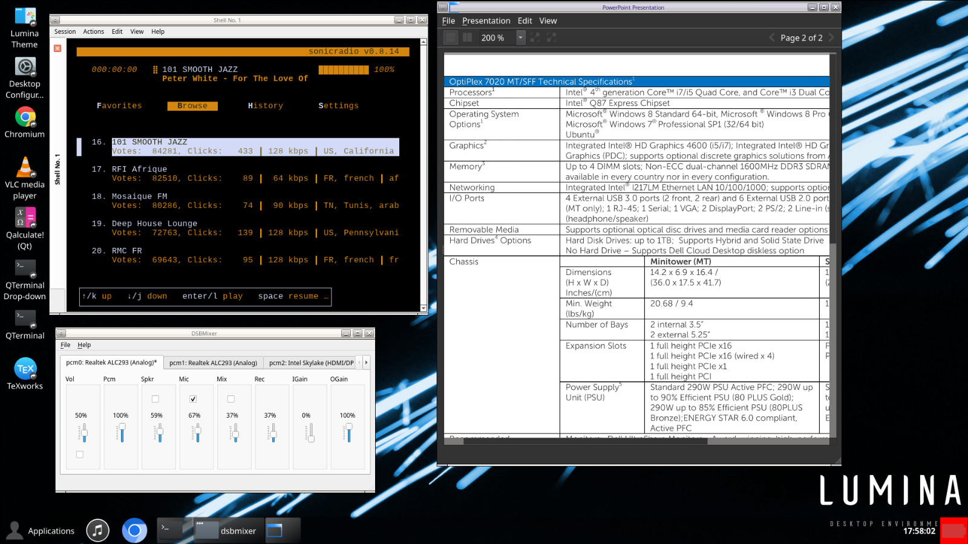968x544 pixels.
Task: Switch to pcm1: Realtek ALC293 tab
Action: pyautogui.click(x=213, y=363)
